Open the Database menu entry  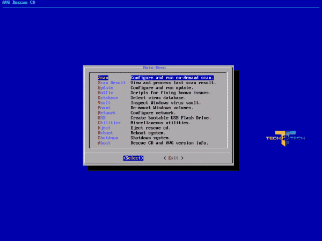[108, 98]
